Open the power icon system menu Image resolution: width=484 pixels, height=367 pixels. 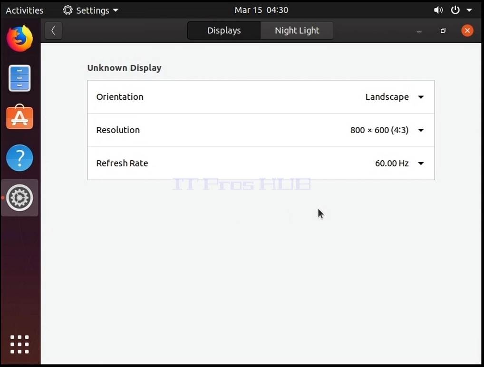(455, 10)
